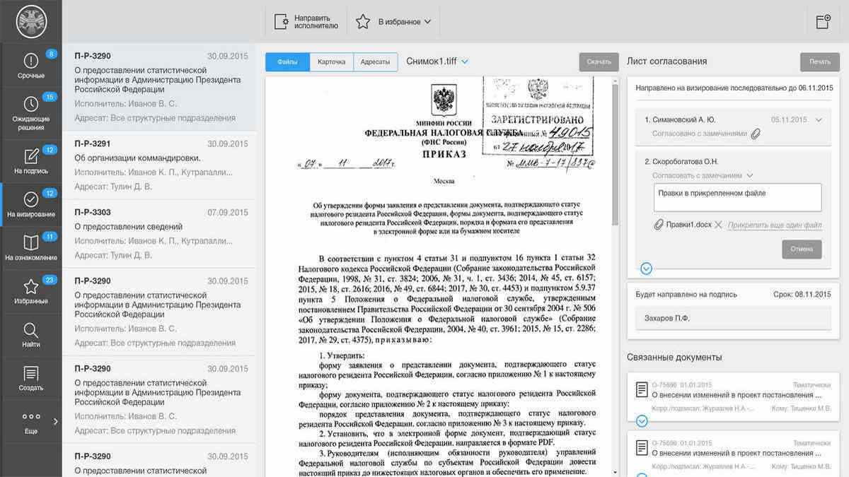Click Направить исполнителю toolbar icon
Image resolution: width=849 pixels, height=477 pixels.
point(282,21)
